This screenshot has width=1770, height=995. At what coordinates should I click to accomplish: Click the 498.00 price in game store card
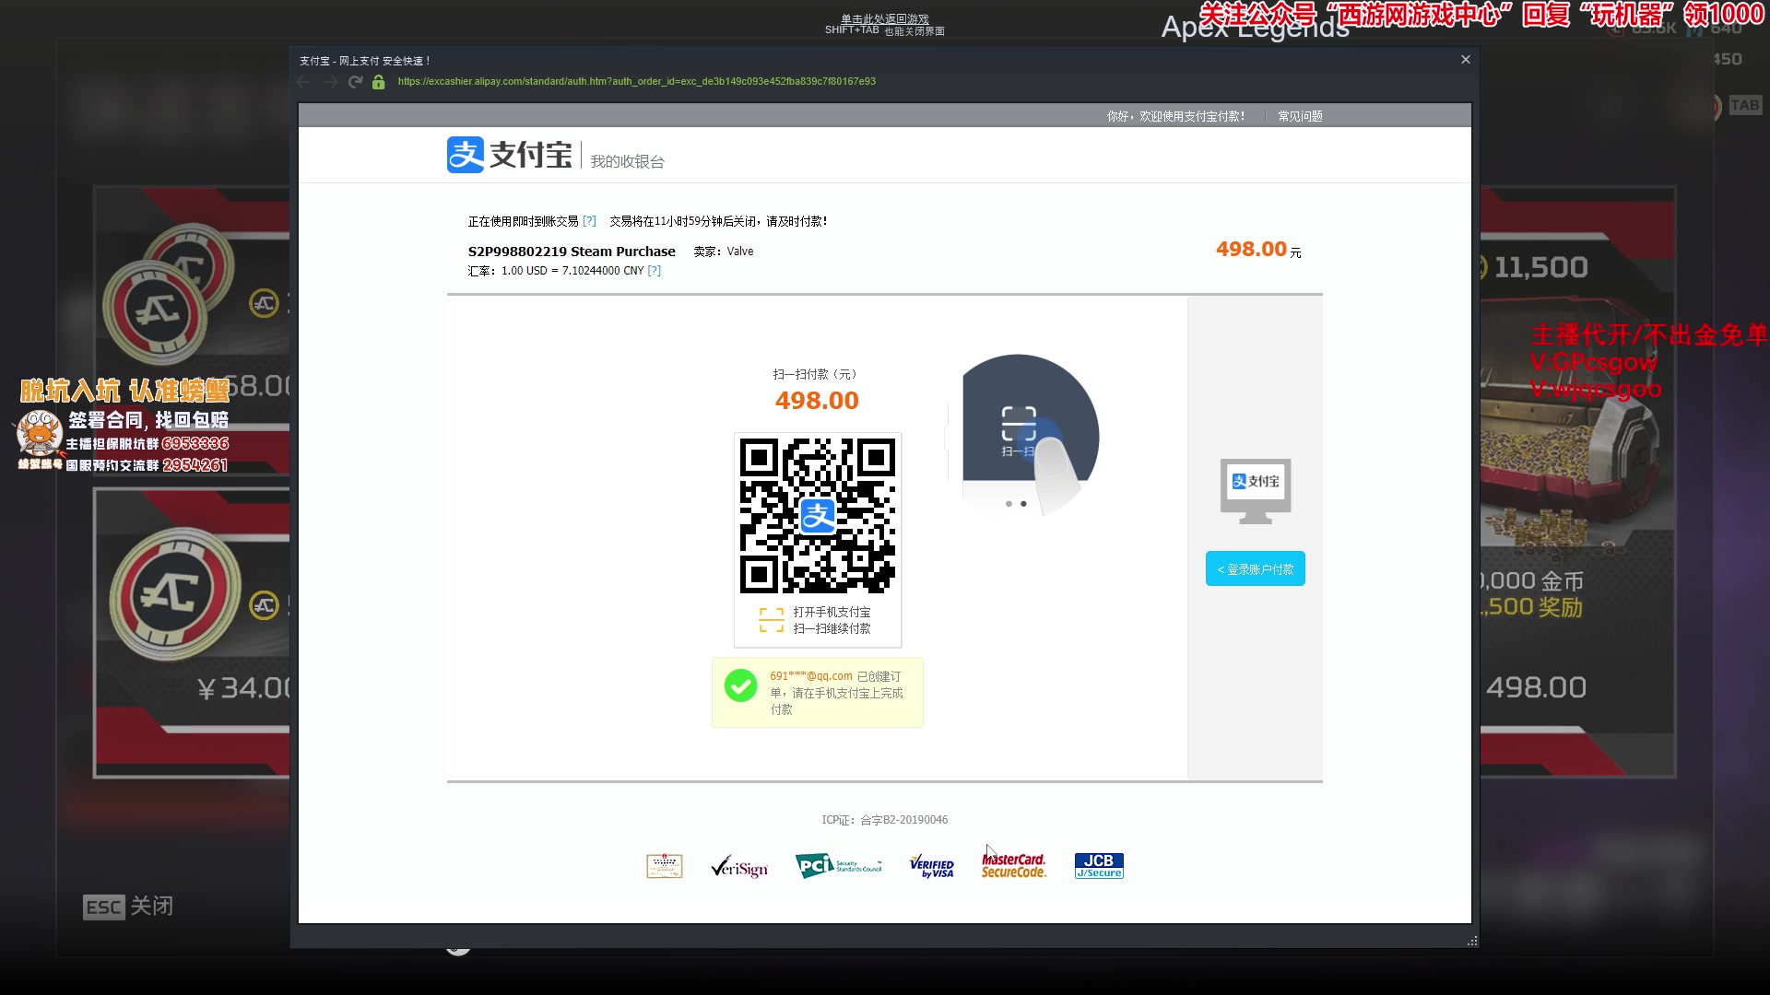pyautogui.click(x=1536, y=687)
